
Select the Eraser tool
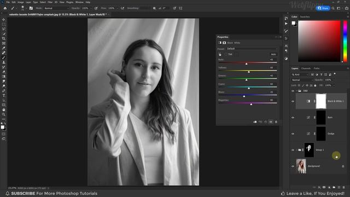pos(4,72)
